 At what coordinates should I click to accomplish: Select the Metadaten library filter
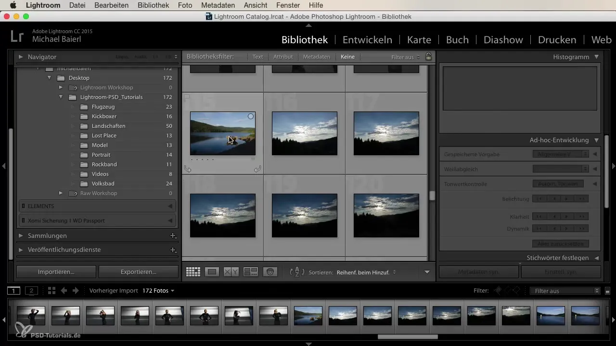tap(317, 57)
